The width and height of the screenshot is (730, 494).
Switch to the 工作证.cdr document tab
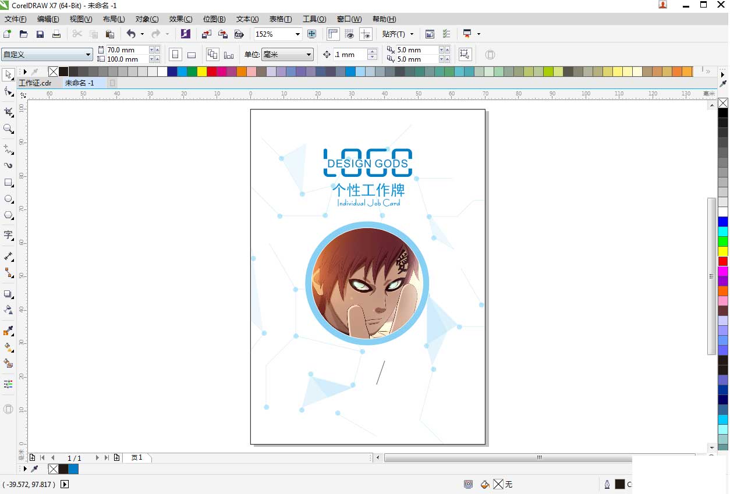[x=35, y=83]
